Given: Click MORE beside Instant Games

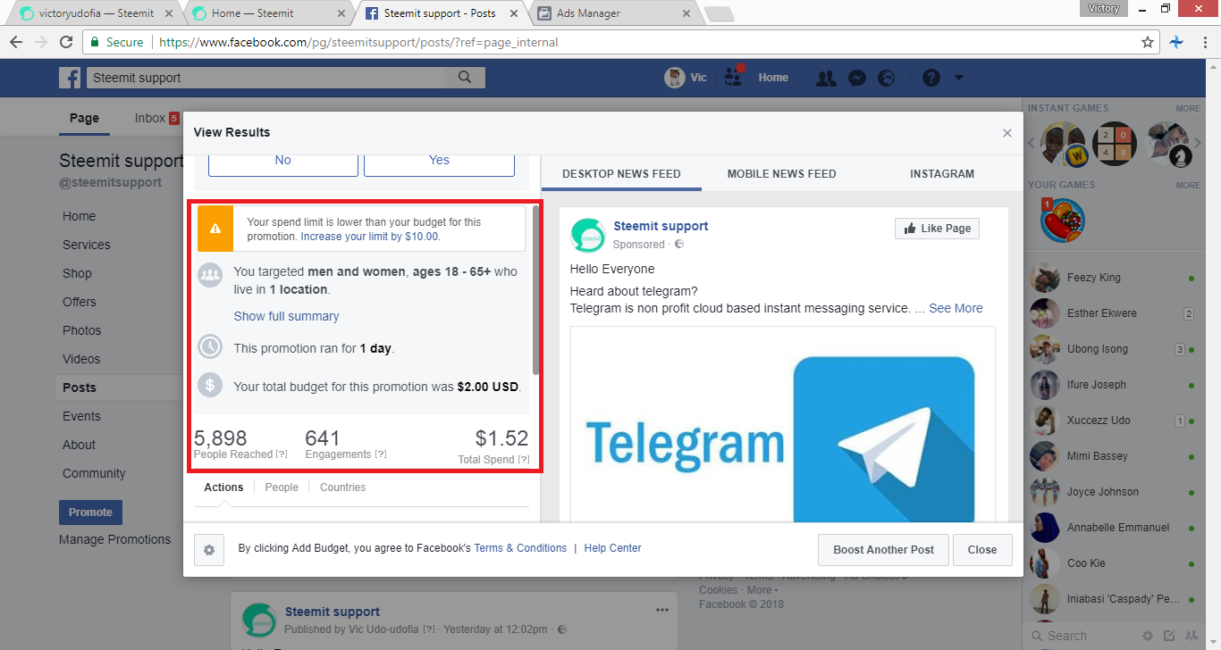Looking at the screenshot, I should pos(1188,108).
